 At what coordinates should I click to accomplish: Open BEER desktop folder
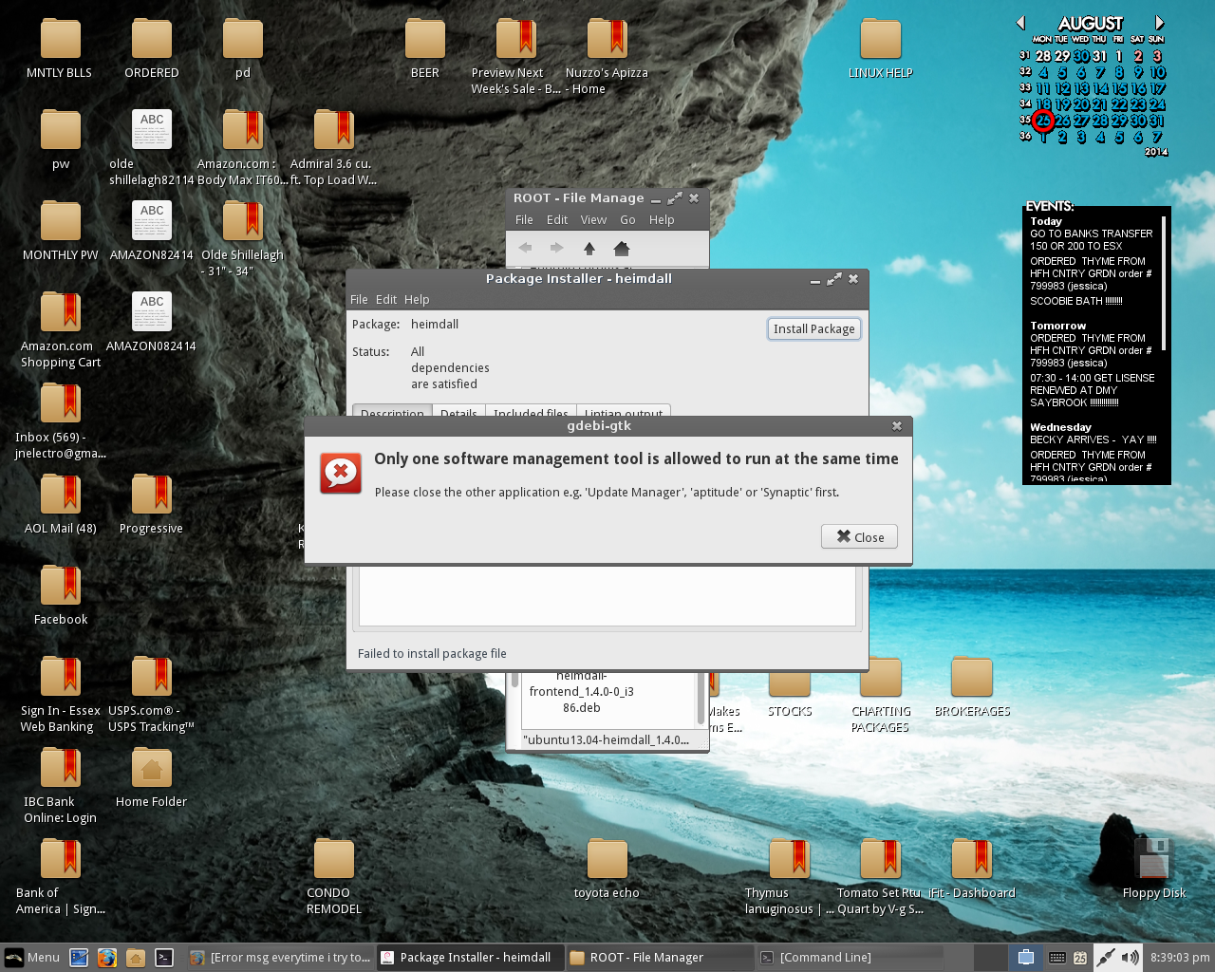(x=425, y=48)
